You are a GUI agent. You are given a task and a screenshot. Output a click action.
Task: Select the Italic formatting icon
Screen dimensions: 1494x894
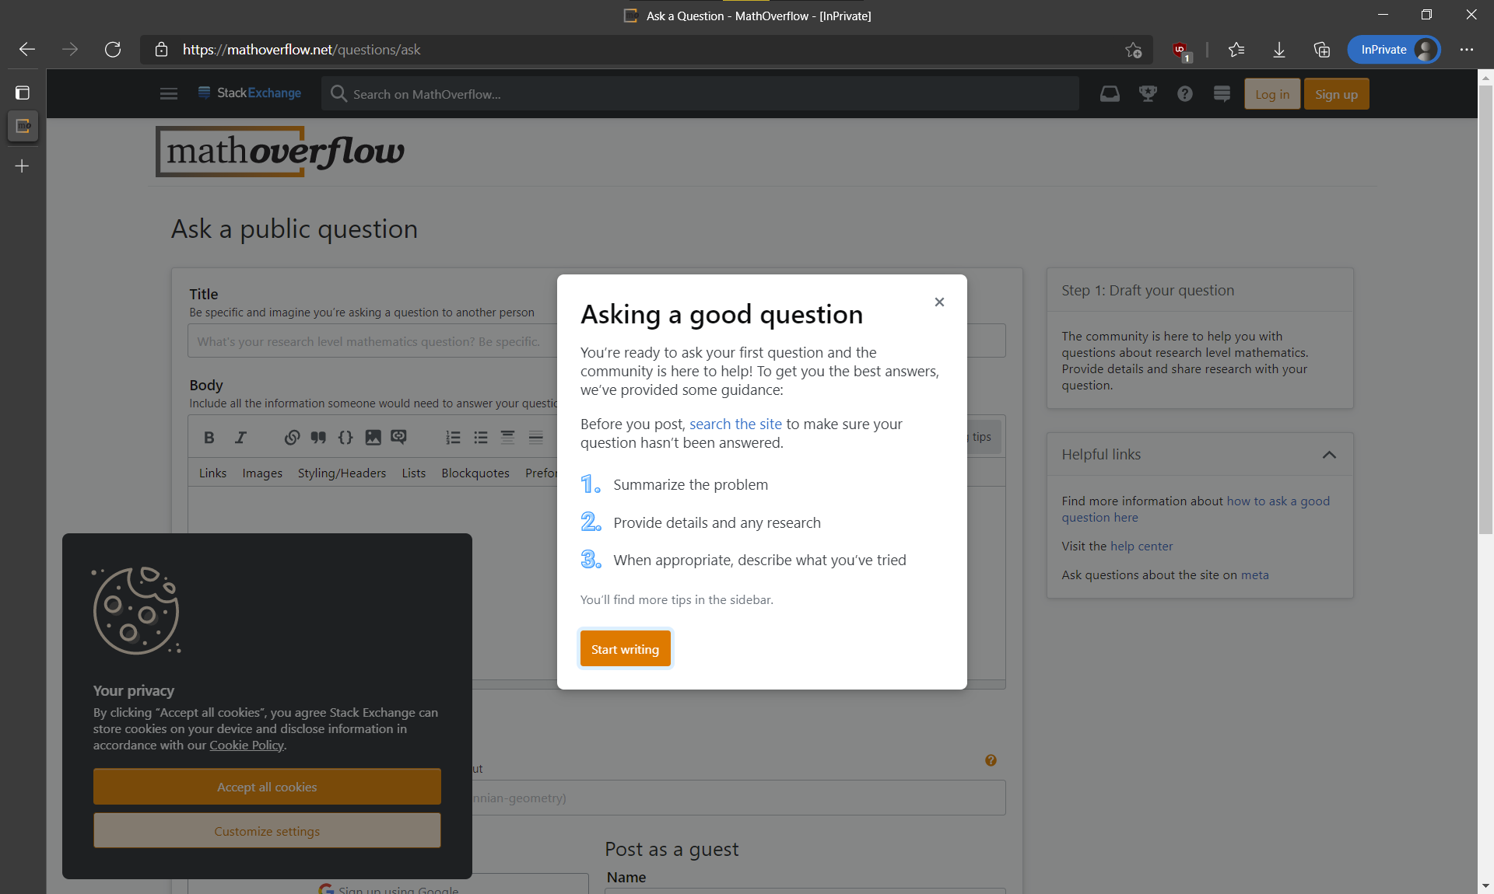(240, 436)
